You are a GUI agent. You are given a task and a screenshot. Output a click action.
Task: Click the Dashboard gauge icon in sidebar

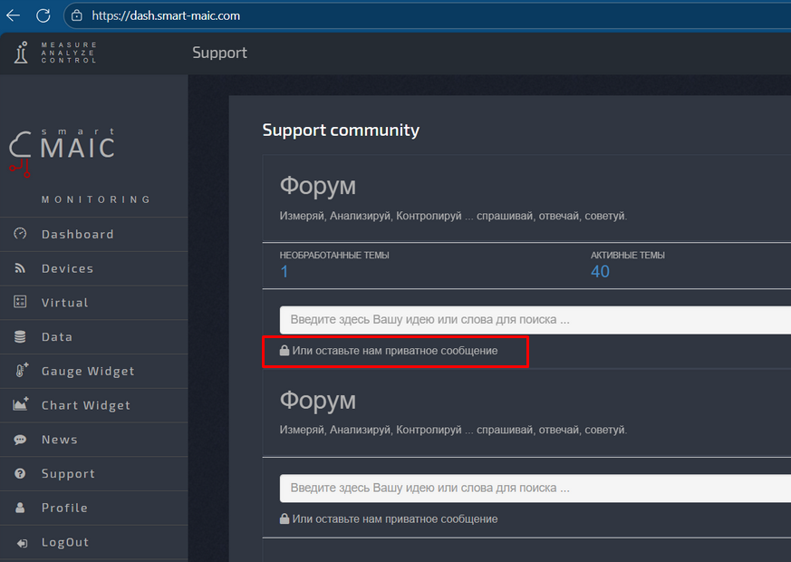20,234
